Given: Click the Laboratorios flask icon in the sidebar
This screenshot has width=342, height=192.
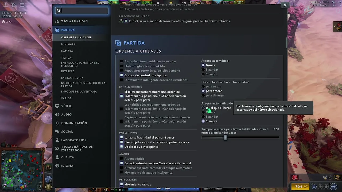Looking at the screenshot, I should tap(57, 140).
